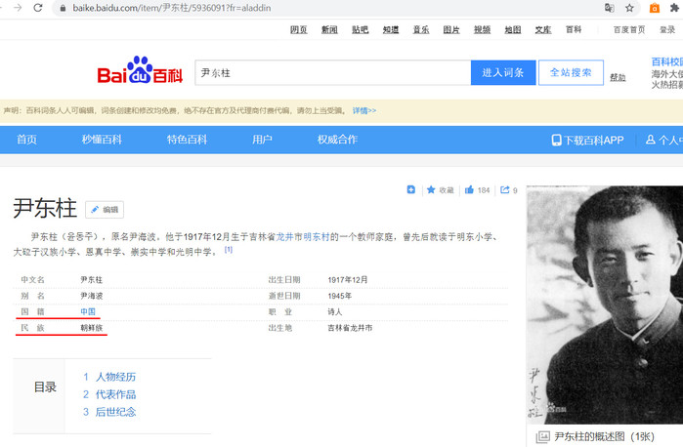Open the 详情>> link in notice bar
Viewport: 683px width, 447px height.
point(364,110)
